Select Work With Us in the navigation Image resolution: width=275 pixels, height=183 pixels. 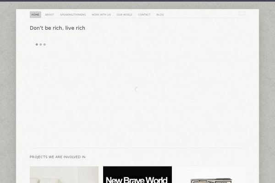(x=101, y=15)
